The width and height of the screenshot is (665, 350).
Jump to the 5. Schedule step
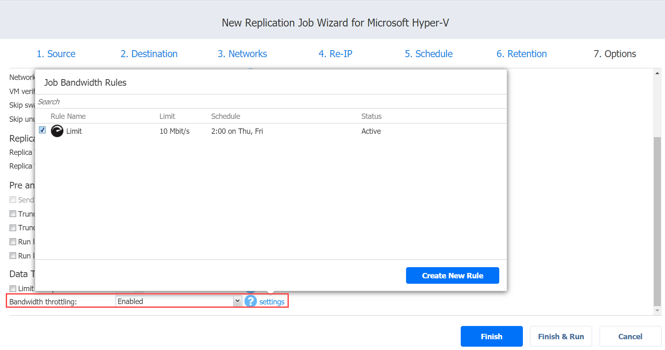coord(428,54)
